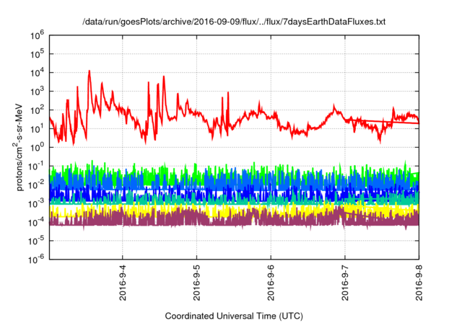
Task: Click the 10^6 y-axis tick label
Action: 38,35
